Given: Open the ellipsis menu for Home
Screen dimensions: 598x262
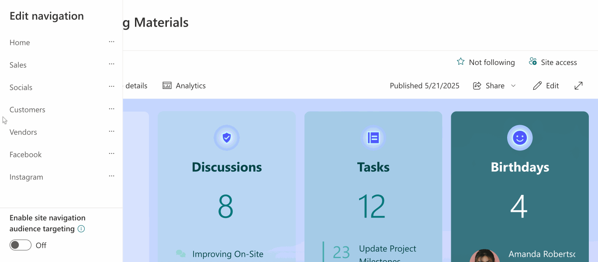Looking at the screenshot, I should coord(111,42).
